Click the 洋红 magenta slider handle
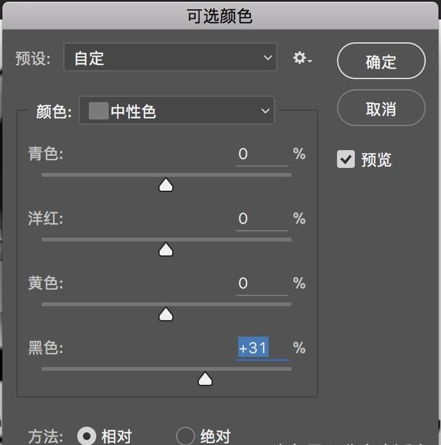This screenshot has height=445, width=441. pos(166,249)
